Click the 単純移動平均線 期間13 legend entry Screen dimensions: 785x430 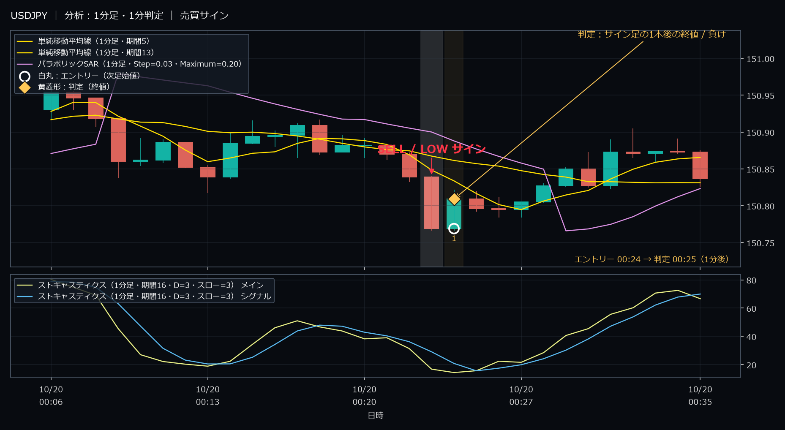(x=85, y=52)
